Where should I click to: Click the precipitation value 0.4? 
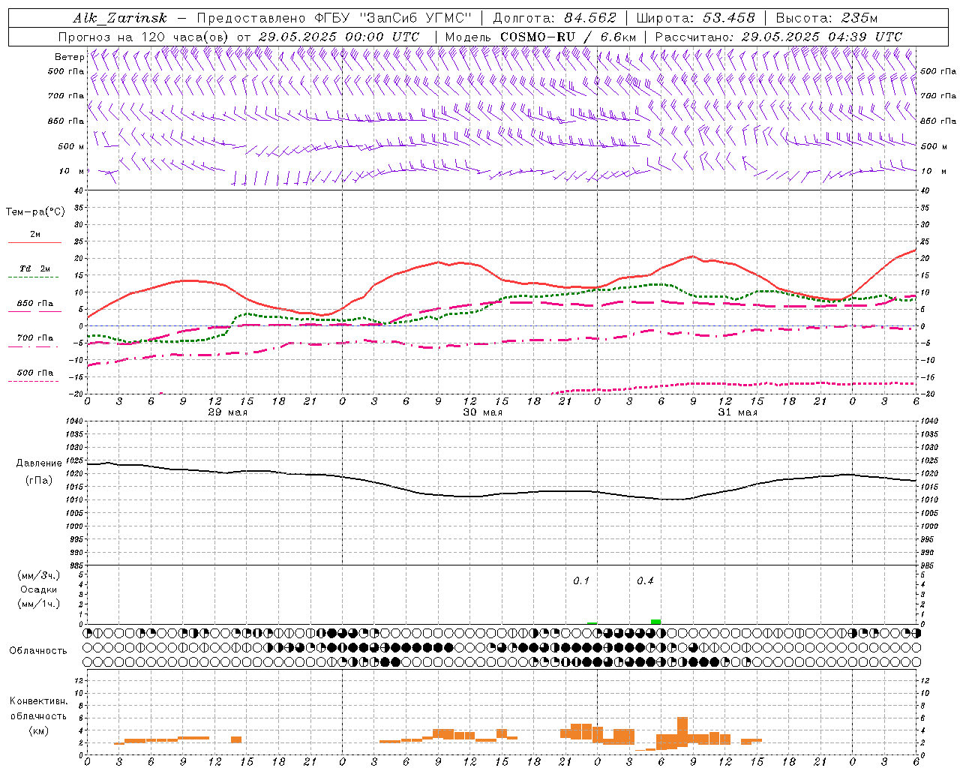(645, 581)
